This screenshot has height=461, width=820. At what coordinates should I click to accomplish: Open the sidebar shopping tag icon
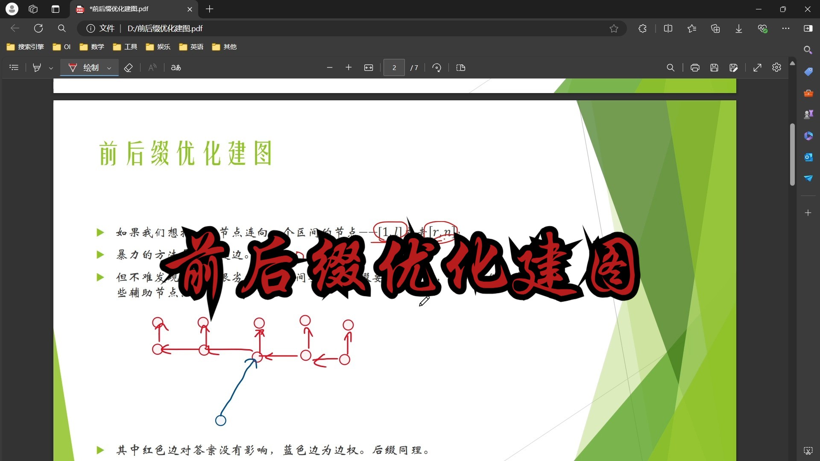coord(808,71)
